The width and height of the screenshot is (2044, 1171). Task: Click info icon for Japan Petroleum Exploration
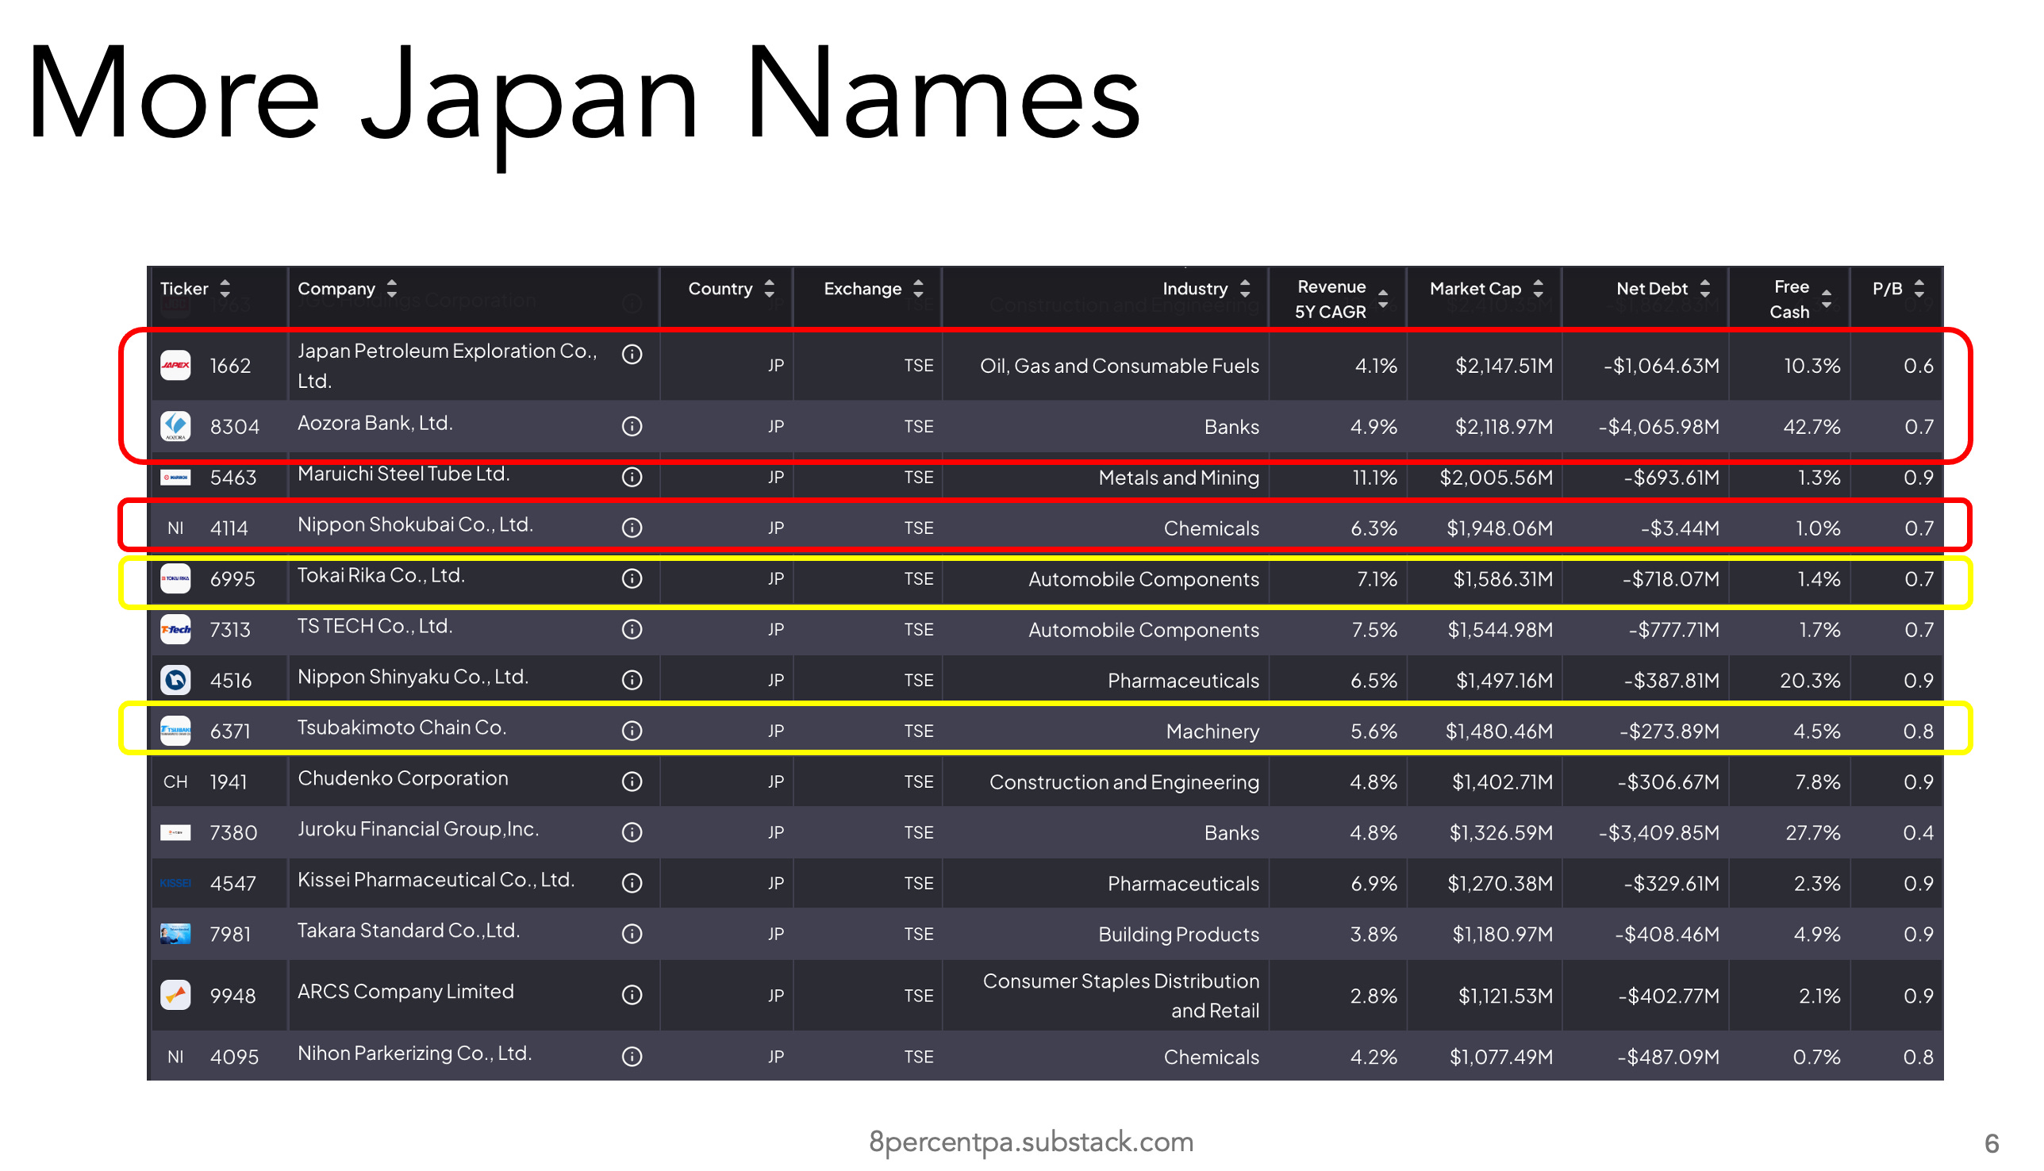[x=632, y=355]
